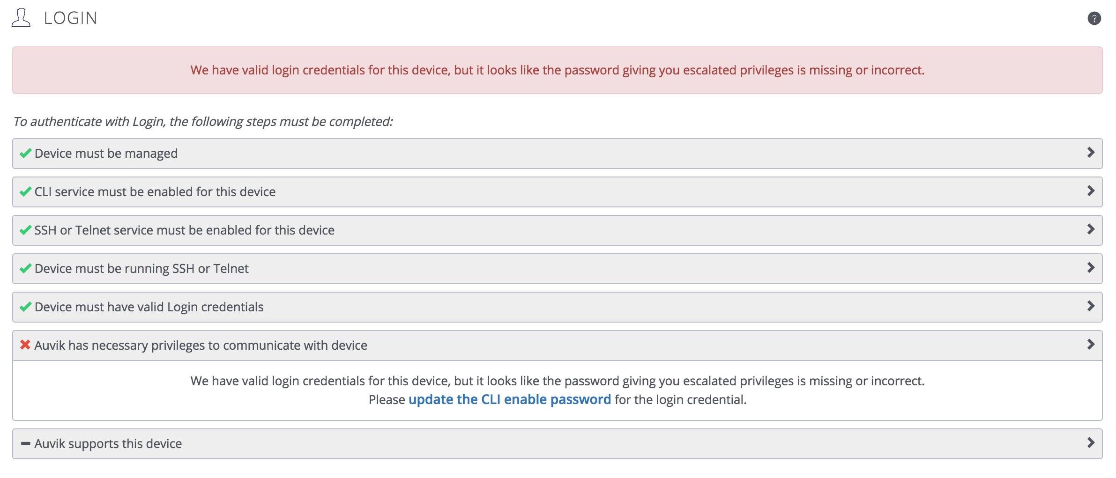Expand Device must be managed chevron
Screen dimensions: 1116x478
click(x=1091, y=153)
